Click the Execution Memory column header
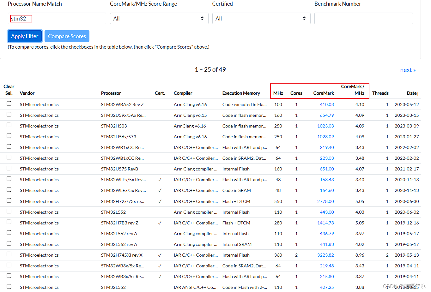The image size is (431, 292). (241, 93)
